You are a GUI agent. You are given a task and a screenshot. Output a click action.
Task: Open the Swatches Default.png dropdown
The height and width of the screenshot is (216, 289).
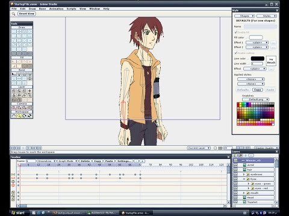click(255, 100)
